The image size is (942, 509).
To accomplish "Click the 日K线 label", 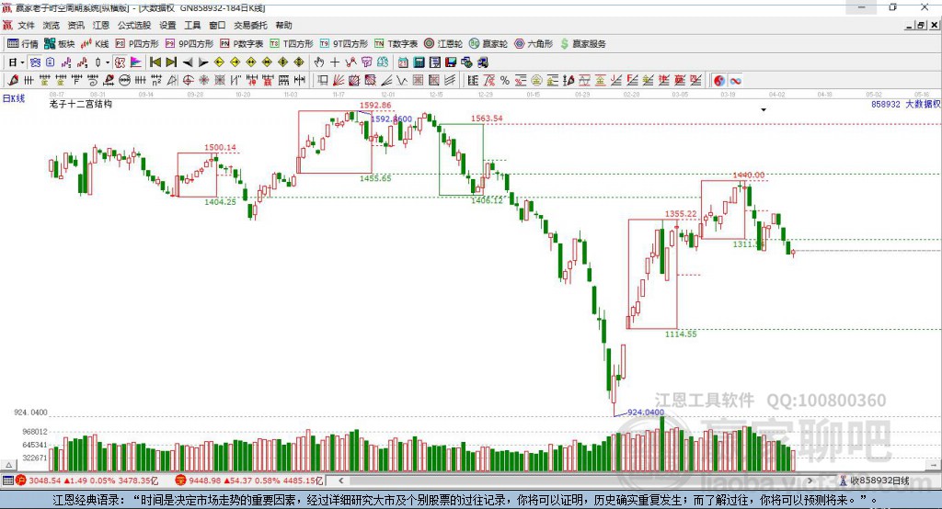I will coord(14,98).
